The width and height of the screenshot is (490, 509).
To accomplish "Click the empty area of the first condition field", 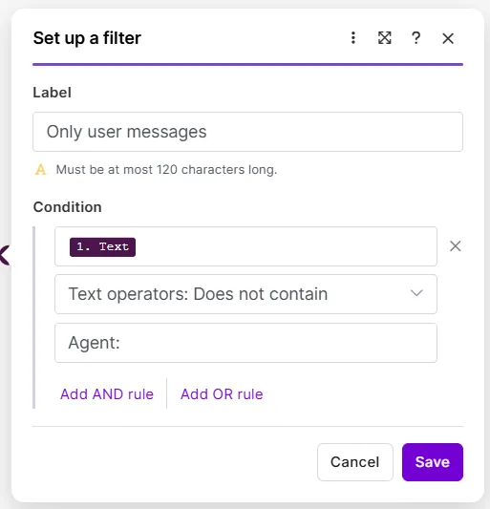I will click(x=286, y=246).
